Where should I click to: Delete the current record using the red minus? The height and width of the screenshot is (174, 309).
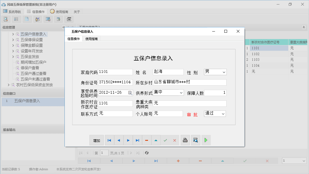(x=147, y=140)
